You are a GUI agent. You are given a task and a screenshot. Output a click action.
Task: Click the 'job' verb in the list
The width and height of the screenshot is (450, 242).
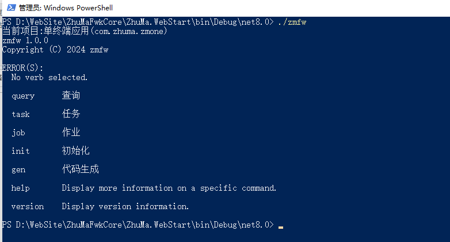[x=18, y=133]
